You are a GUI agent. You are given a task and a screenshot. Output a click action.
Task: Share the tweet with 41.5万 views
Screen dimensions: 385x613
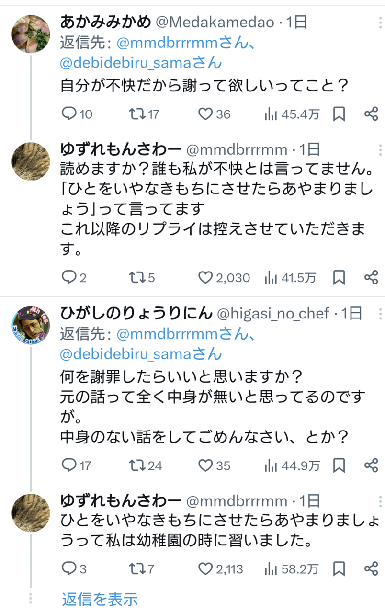[372, 277]
